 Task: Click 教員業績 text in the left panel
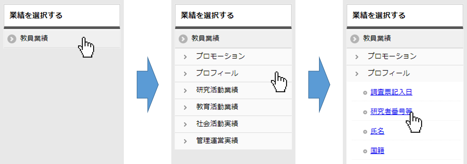(x=34, y=38)
